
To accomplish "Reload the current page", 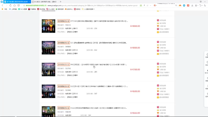I will coord(10,5).
